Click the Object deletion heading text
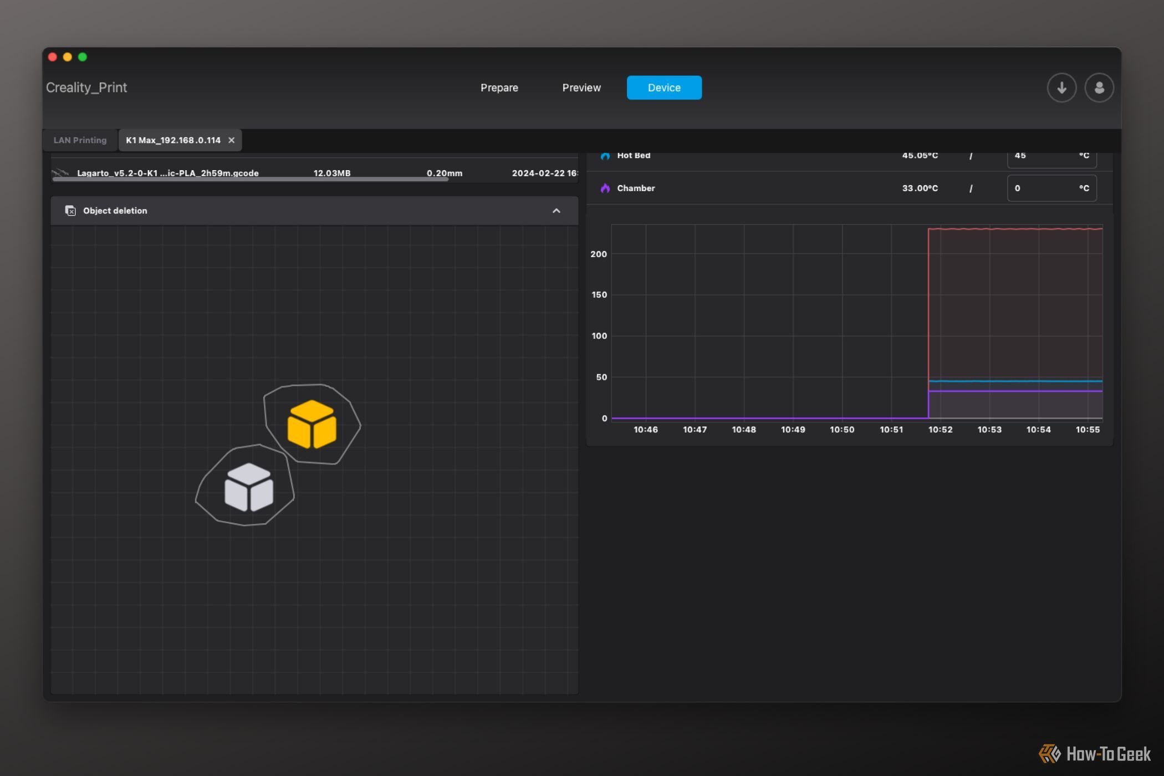Screen dimensions: 1164x776 point(115,211)
